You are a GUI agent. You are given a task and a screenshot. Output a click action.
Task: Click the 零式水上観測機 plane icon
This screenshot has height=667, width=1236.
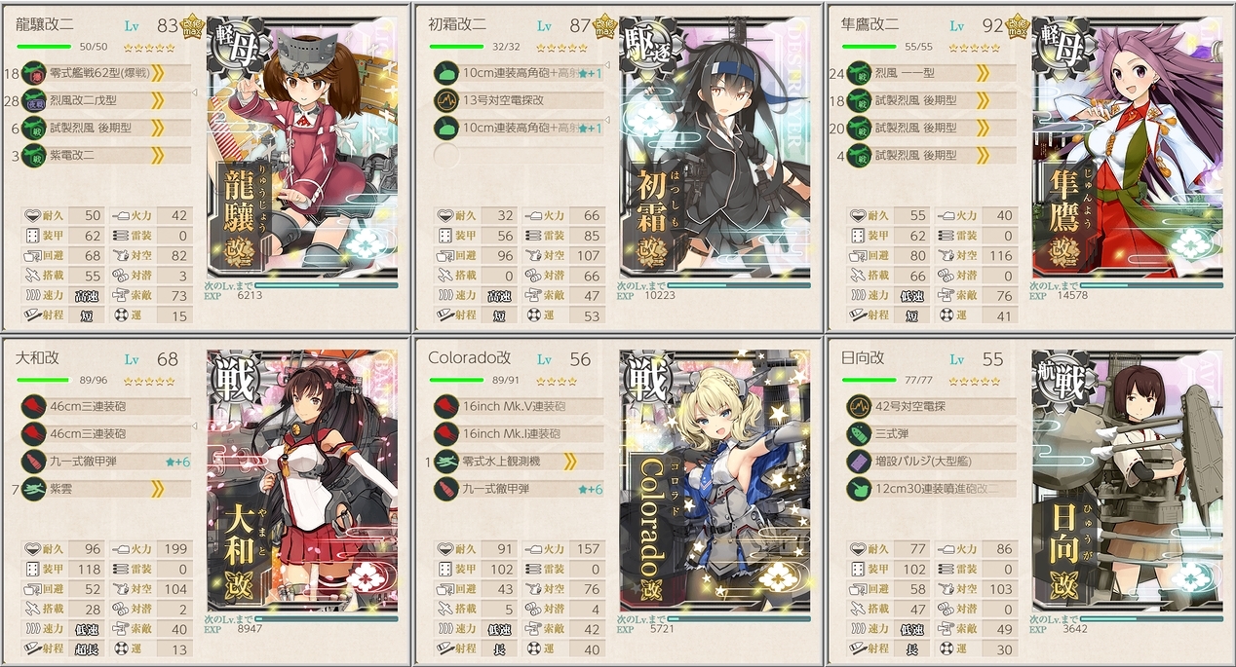point(445,461)
